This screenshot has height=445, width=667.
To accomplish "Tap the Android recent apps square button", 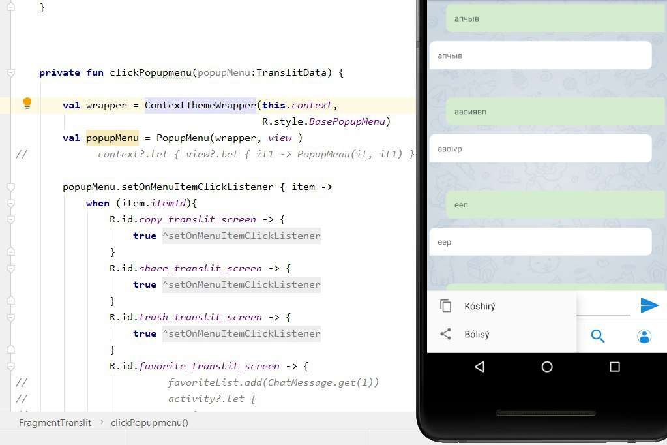I will pyautogui.click(x=615, y=367).
